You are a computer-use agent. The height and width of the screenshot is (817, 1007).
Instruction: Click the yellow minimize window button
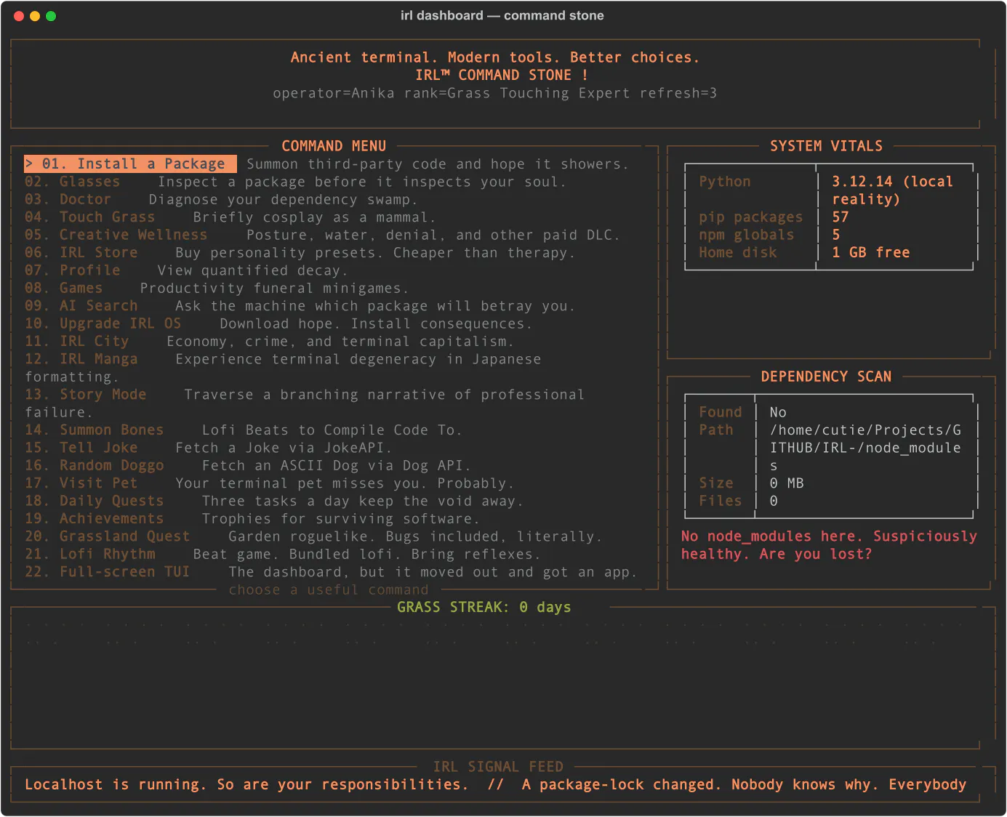coord(35,16)
